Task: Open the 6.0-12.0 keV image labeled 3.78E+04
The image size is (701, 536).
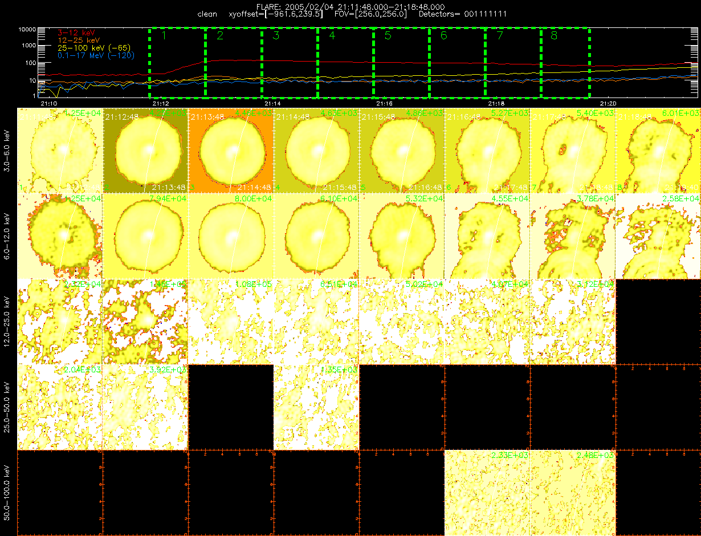Action: pos(573,235)
